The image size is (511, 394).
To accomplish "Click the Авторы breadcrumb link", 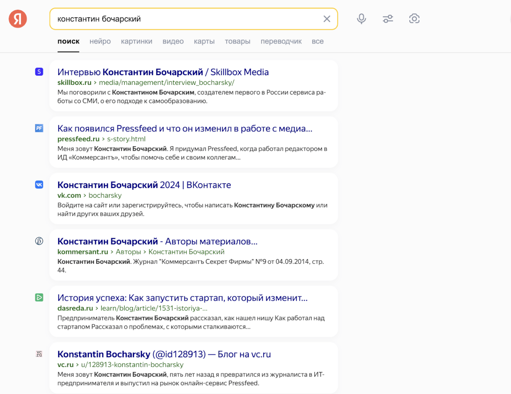I will click(x=128, y=251).
